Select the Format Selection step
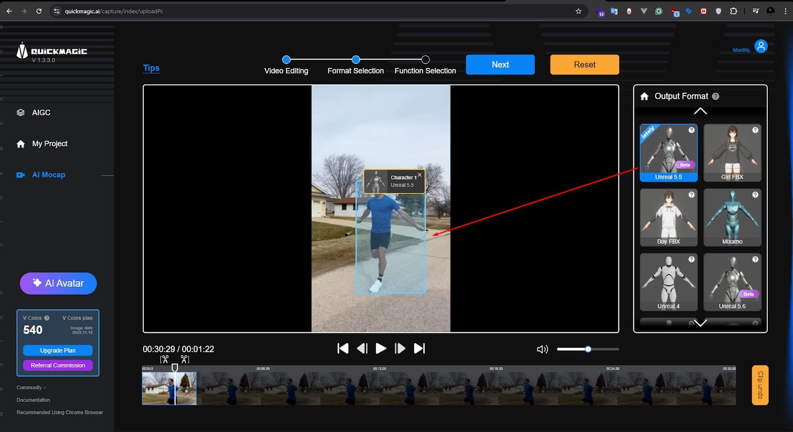 355,65
